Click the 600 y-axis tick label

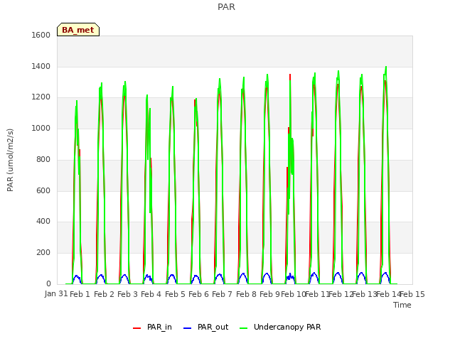point(43,191)
